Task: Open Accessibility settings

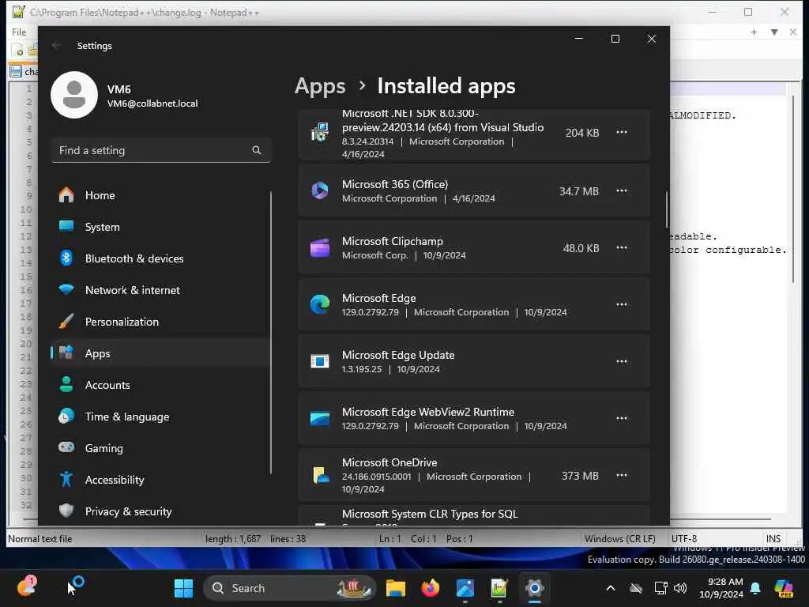Action: (x=160, y=480)
